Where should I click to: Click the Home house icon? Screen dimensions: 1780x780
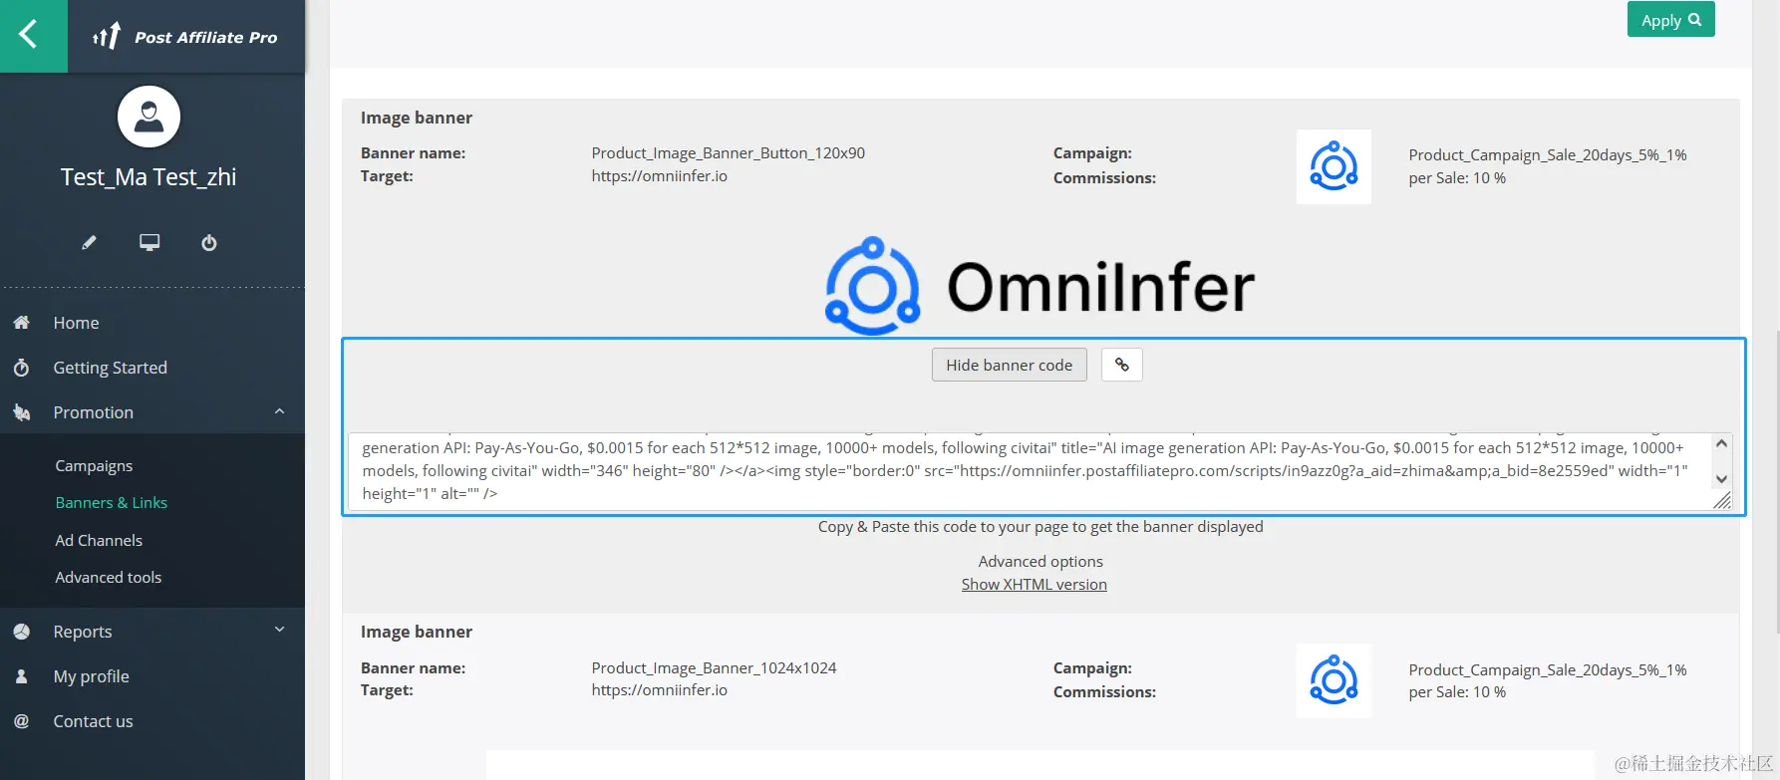[x=21, y=323]
